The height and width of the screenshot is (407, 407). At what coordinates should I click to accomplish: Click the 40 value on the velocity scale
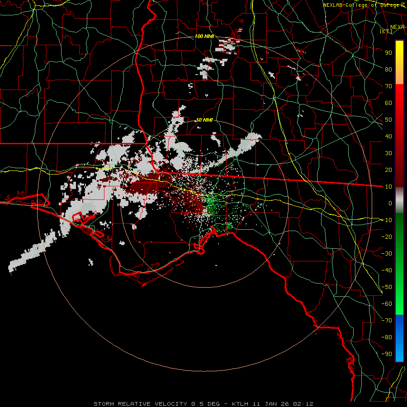point(388,136)
